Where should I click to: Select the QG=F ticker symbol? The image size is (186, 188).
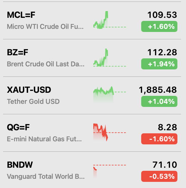click(x=18, y=127)
